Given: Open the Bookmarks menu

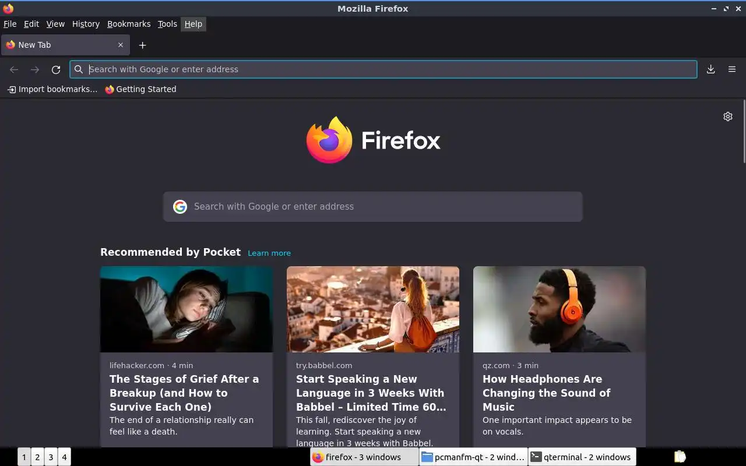Looking at the screenshot, I should point(129,24).
